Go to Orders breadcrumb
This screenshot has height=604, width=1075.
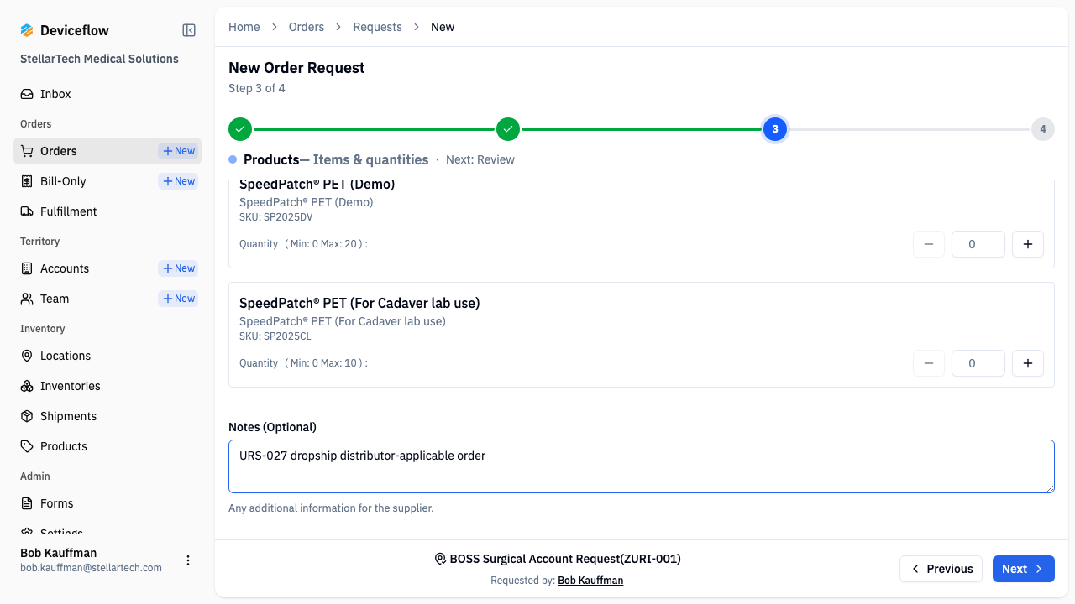(307, 27)
